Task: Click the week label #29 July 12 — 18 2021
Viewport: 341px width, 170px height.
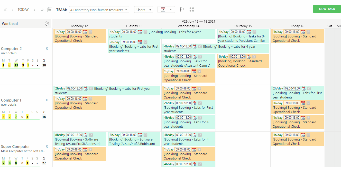Action: pyautogui.click(x=198, y=22)
